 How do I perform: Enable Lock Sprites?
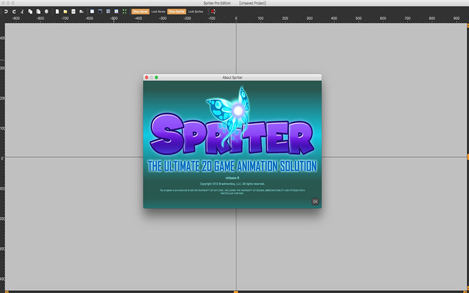point(195,12)
